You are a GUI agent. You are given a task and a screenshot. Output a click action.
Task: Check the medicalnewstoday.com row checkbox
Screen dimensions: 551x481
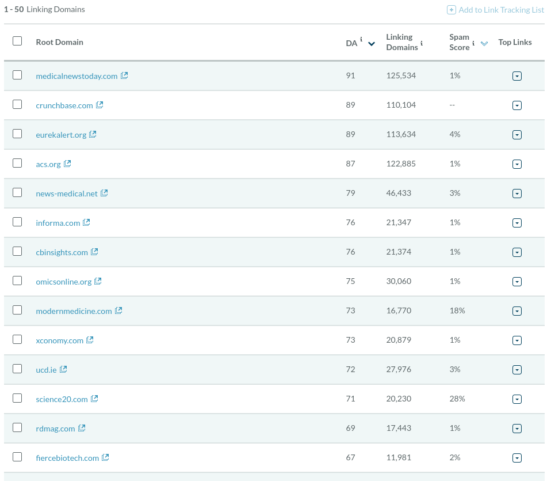point(17,75)
